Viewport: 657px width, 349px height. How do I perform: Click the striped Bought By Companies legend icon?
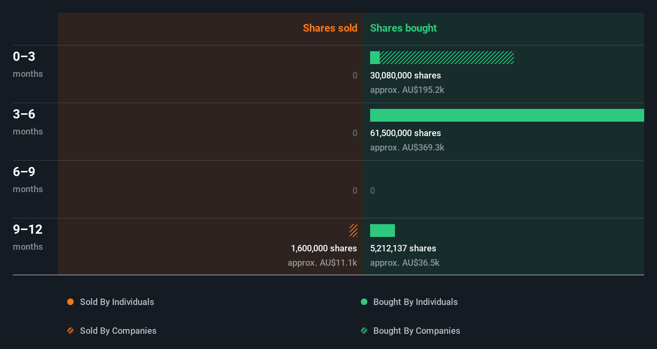pos(364,331)
